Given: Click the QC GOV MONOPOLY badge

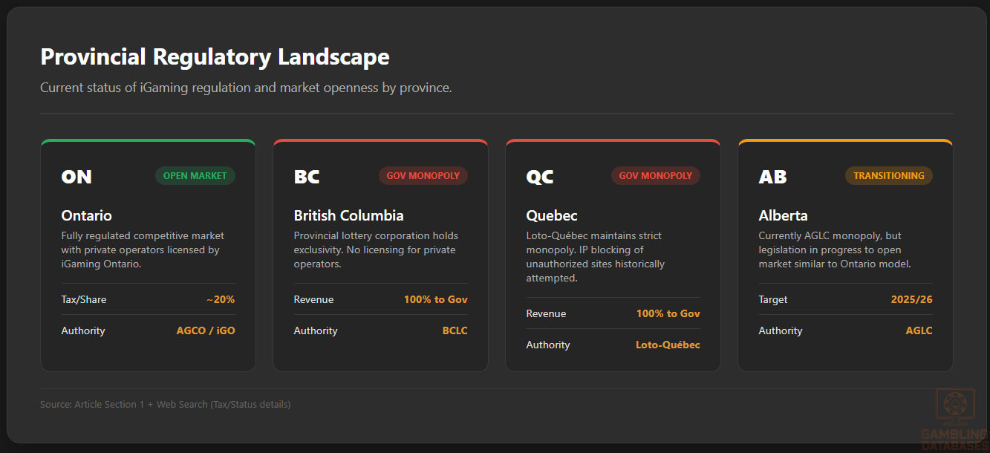Looking at the screenshot, I should (x=655, y=176).
